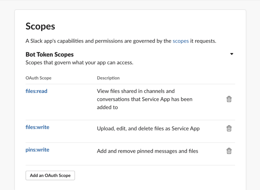The height and width of the screenshot is (190, 260).
Task: Click the pins:write scope link
Action: coord(37,150)
